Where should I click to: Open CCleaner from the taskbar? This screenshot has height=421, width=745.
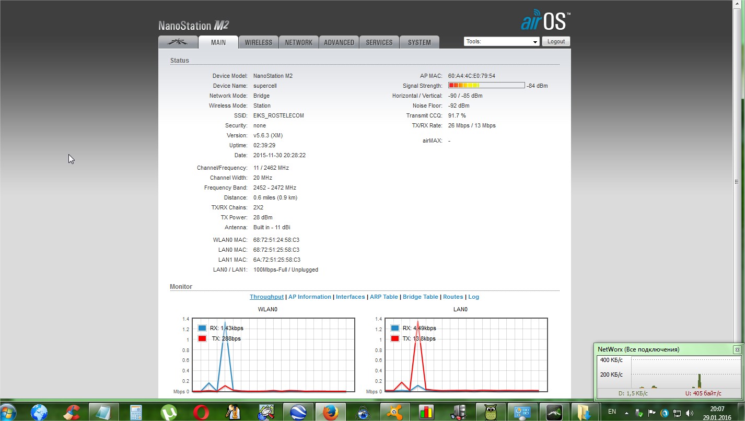pos(72,412)
